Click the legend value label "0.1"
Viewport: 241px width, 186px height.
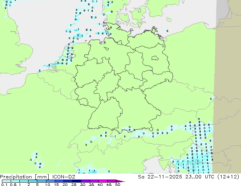(4, 184)
